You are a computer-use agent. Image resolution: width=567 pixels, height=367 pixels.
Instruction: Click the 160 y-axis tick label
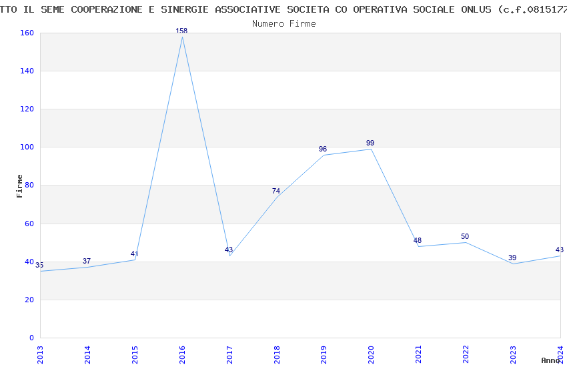[27, 33]
